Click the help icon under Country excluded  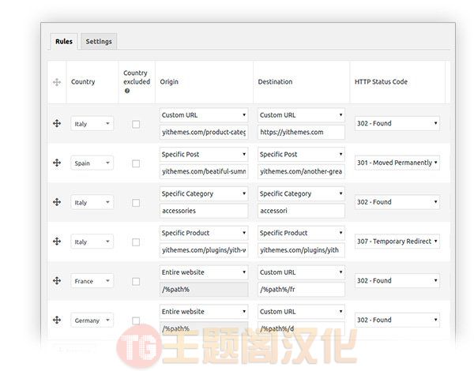[x=127, y=91]
